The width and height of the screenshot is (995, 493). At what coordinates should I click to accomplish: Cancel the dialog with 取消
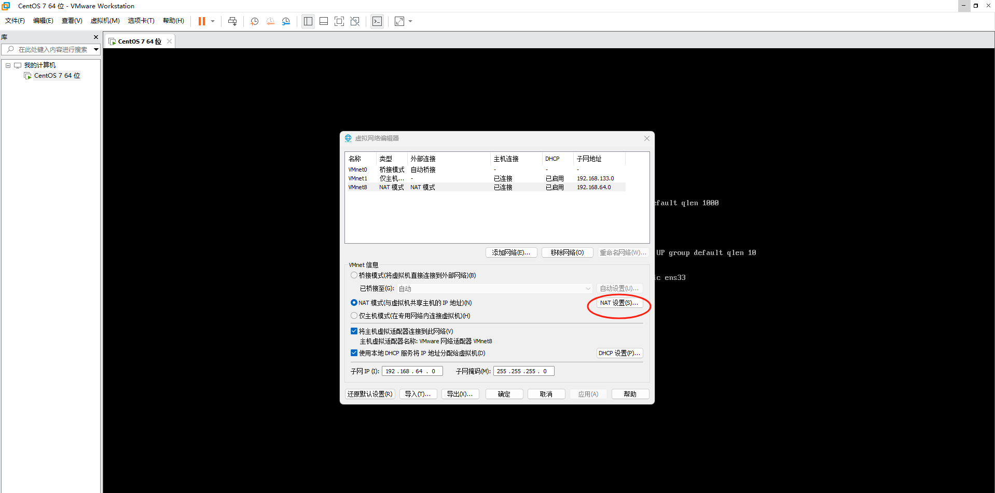(546, 394)
